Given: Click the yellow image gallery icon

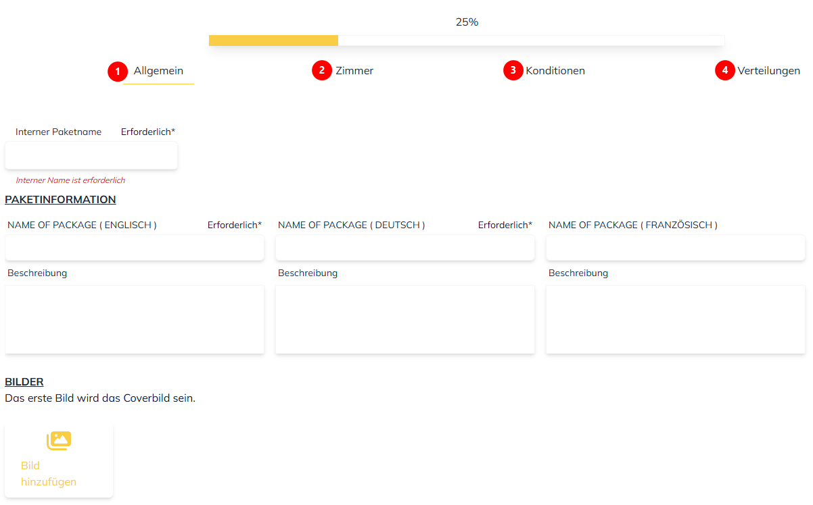Looking at the screenshot, I should pyautogui.click(x=59, y=441).
